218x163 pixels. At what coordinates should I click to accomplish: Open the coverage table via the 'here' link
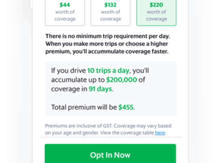[160, 133]
